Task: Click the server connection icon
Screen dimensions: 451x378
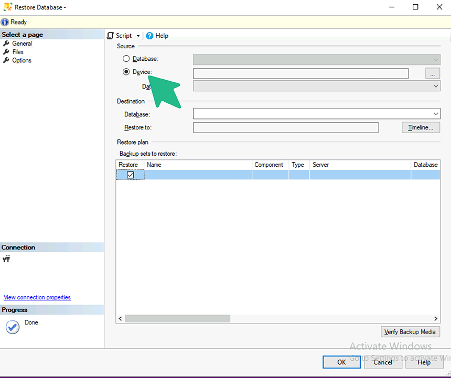Action: coord(7,258)
